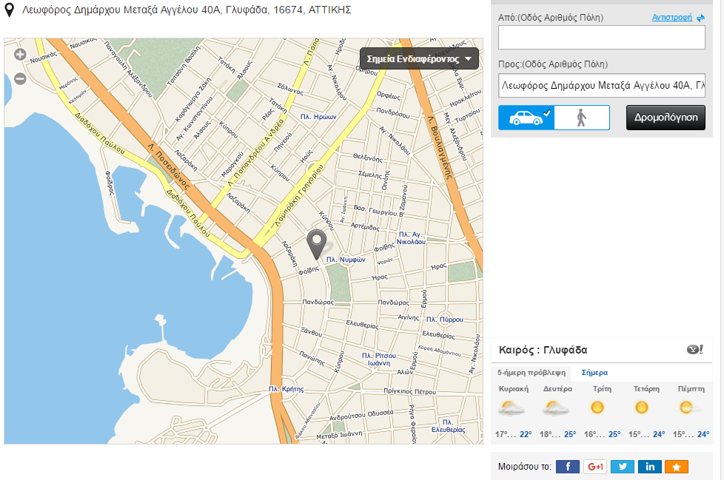Add page to favorites star icon
The width and height of the screenshot is (724, 480).
(677, 467)
